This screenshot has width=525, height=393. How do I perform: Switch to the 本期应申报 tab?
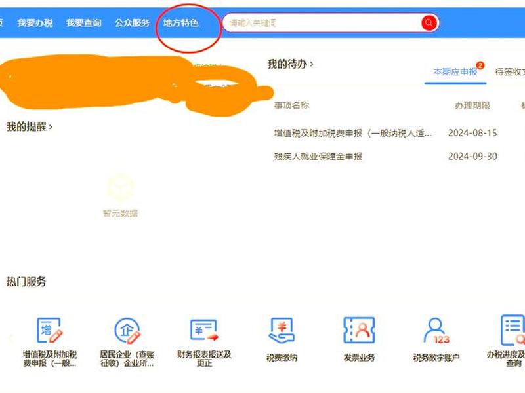point(455,72)
